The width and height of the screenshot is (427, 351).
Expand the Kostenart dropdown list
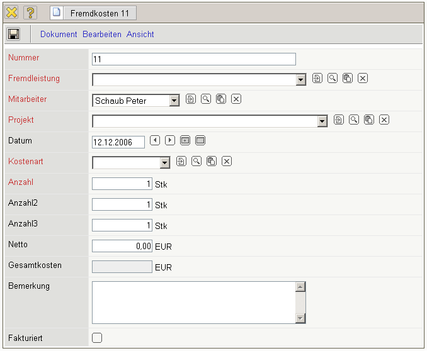click(x=165, y=163)
